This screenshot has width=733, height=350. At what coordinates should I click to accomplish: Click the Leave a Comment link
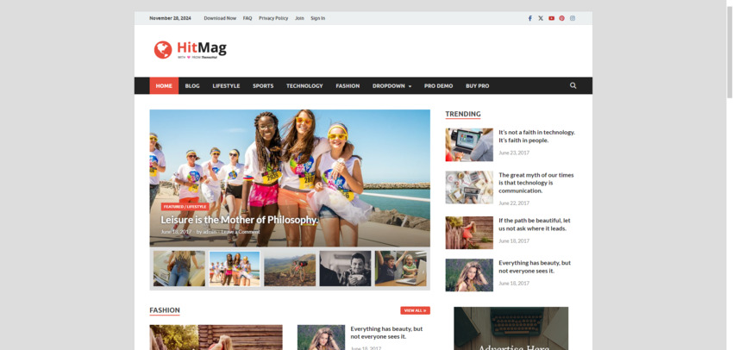pyautogui.click(x=241, y=232)
